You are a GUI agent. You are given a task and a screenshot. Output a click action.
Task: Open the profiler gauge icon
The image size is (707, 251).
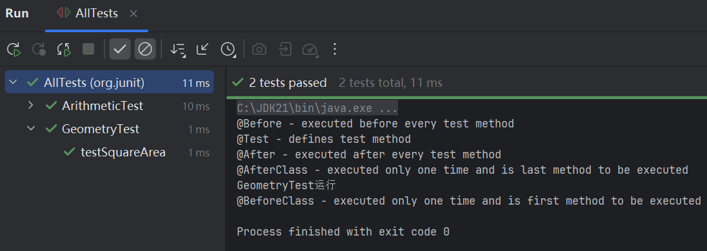[x=310, y=50]
